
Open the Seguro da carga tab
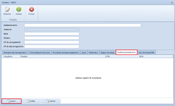pyautogui.click(x=107, y=52)
